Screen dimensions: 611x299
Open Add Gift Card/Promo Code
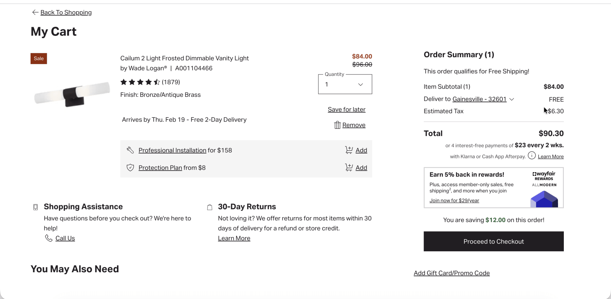pos(451,273)
